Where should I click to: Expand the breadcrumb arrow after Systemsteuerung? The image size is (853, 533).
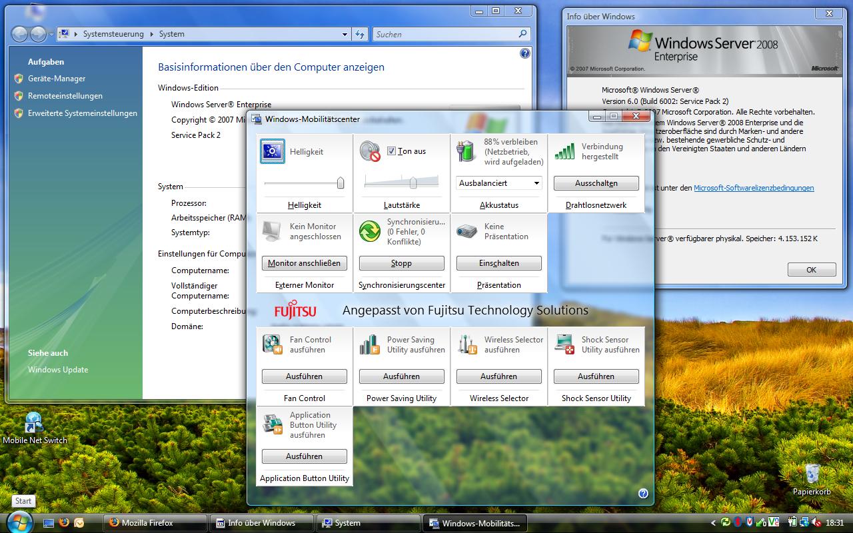[151, 34]
